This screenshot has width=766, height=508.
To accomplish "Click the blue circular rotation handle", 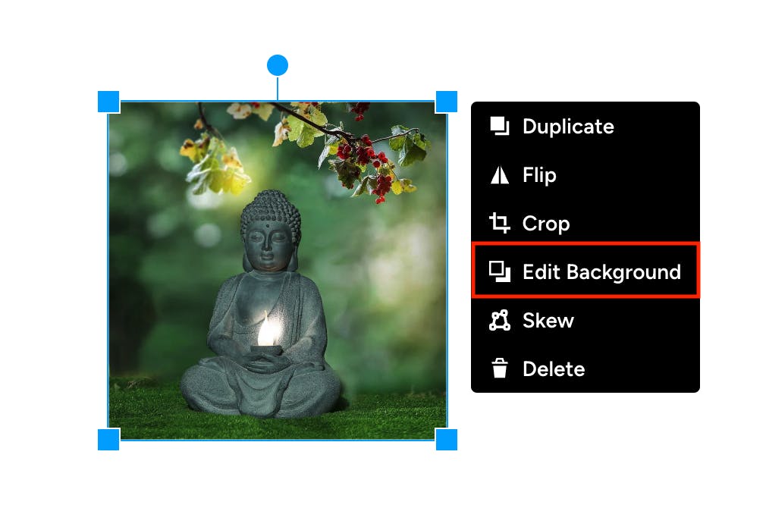I will point(278,65).
